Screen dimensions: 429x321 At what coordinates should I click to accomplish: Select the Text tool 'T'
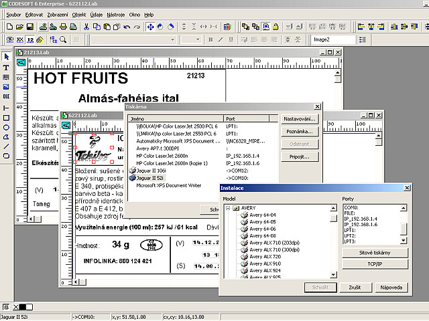[x=6, y=68]
